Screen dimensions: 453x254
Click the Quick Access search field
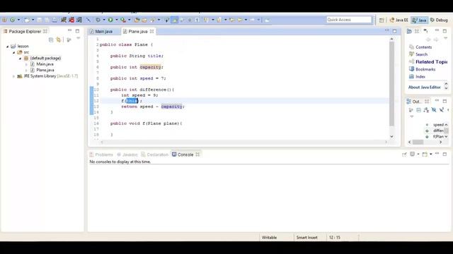coord(349,20)
